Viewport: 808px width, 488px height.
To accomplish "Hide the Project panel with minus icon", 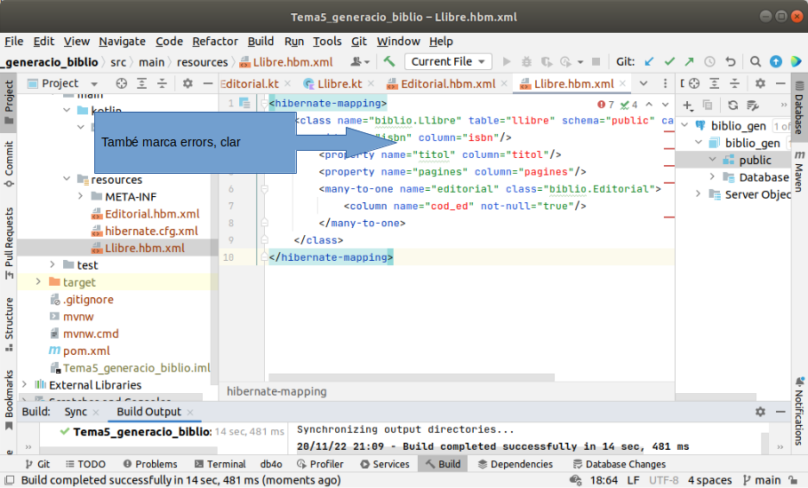I will click(x=208, y=83).
